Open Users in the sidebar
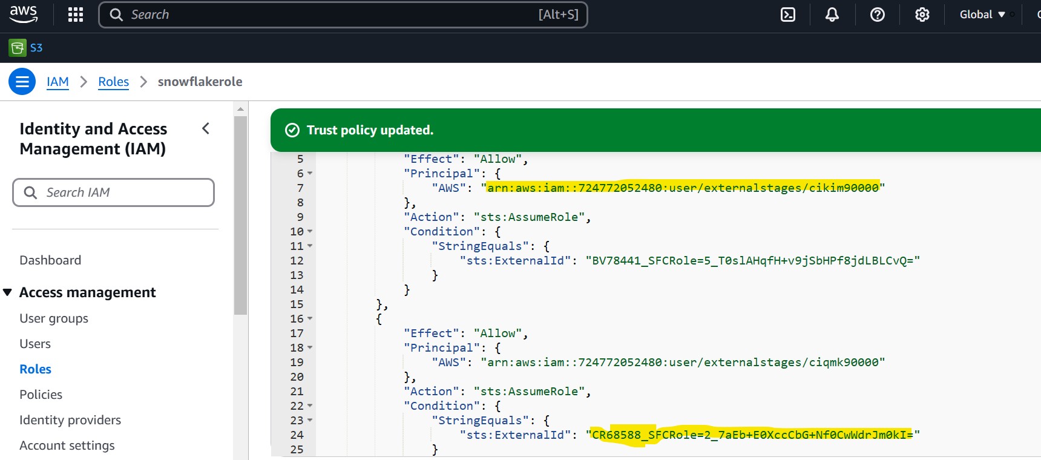Image resolution: width=1041 pixels, height=460 pixels. tap(35, 344)
